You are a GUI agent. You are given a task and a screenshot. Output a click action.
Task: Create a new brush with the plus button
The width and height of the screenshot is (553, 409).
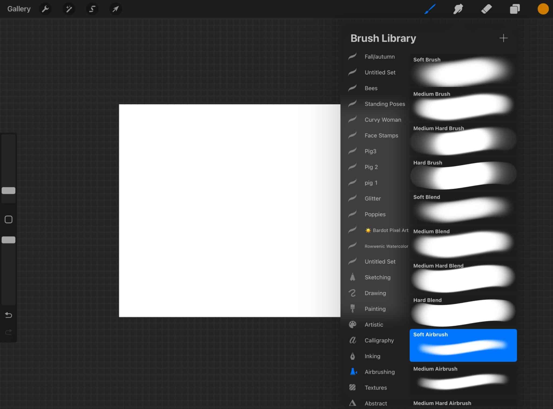click(x=503, y=38)
